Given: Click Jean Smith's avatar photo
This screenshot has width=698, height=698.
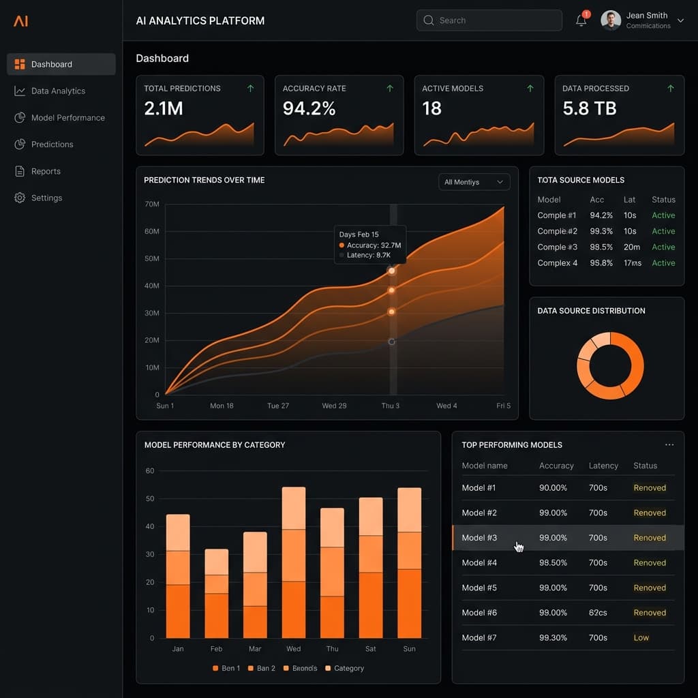Looking at the screenshot, I should (611, 20).
